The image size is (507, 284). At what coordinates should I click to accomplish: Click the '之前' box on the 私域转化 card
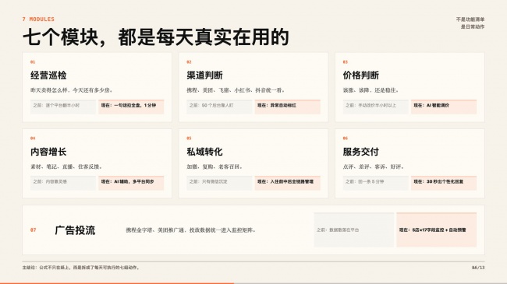click(x=219, y=183)
